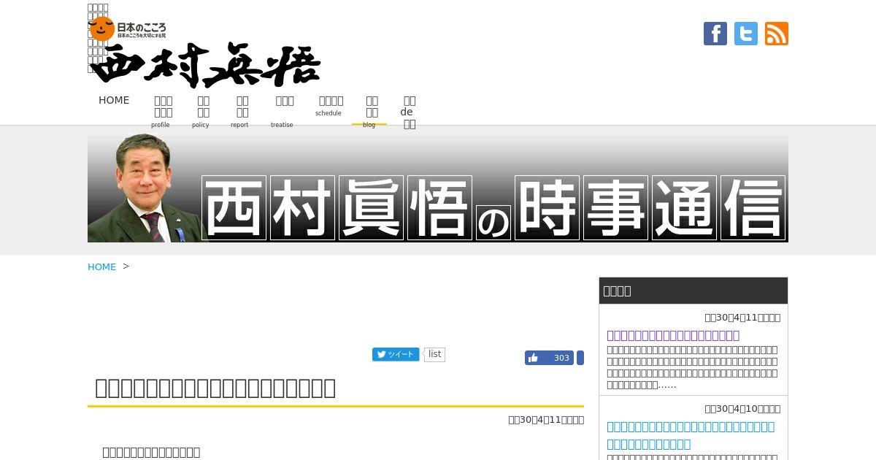Open the treatise menu item
Image resolution: width=876 pixels, height=460 pixels.
tap(285, 112)
